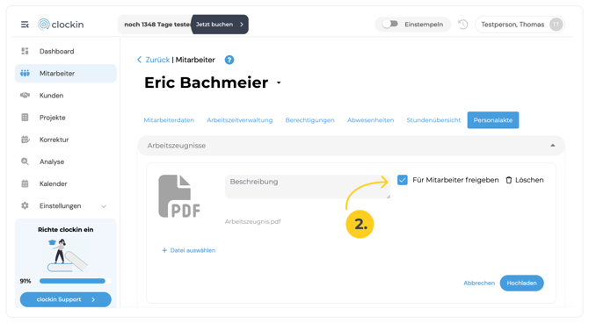Open the Abwesenheiten tab
Image resolution: width=589 pixels, height=323 pixels.
pos(370,120)
